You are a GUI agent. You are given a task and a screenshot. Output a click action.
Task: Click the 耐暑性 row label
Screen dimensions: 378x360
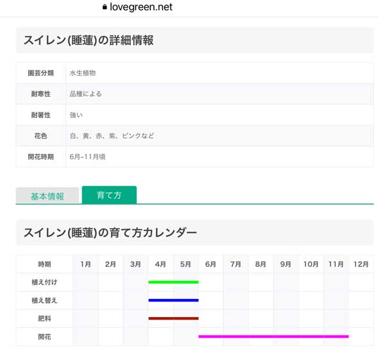point(40,115)
